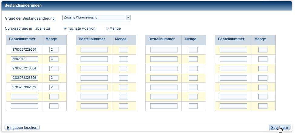
Task: Click first Menge field in second table
Action: pyautogui.click(x=124, y=50)
